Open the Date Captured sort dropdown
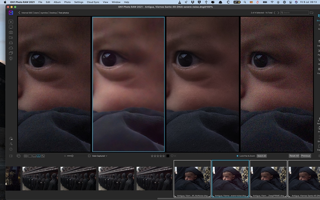 click(x=100, y=156)
